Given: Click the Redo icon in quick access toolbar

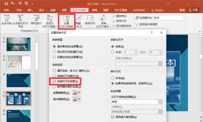Looking at the screenshot, I should coord(20,3).
